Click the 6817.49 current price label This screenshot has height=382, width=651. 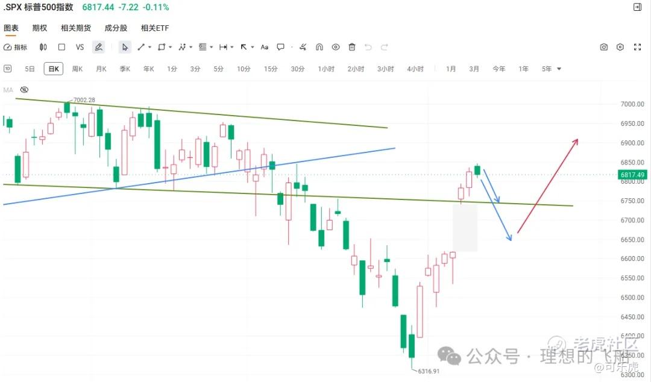(x=632, y=175)
